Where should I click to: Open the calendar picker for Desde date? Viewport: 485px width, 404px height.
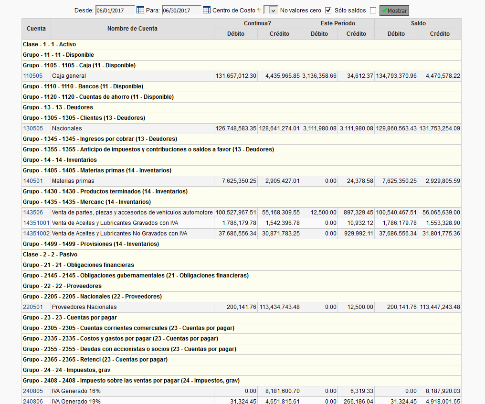[140, 10]
